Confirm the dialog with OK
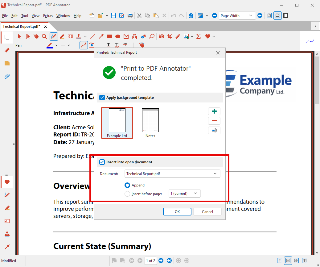This screenshot has width=320, height=267. coord(177,211)
